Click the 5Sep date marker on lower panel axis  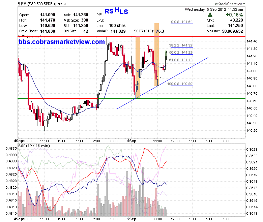pyautogui.click(x=131, y=219)
